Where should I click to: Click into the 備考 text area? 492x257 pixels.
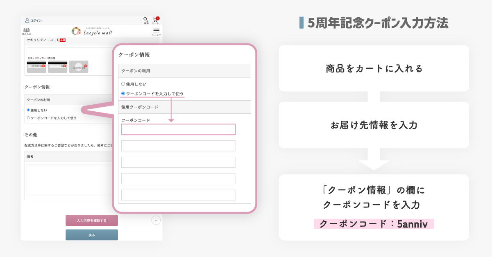click(x=68, y=180)
